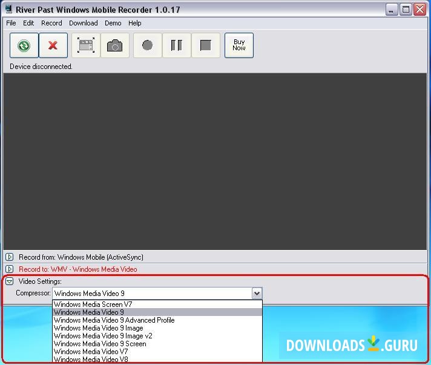Choose Windows Media Video 9 Image v2
The width and height of the screenshot is (431, 365).
[157, 336]
